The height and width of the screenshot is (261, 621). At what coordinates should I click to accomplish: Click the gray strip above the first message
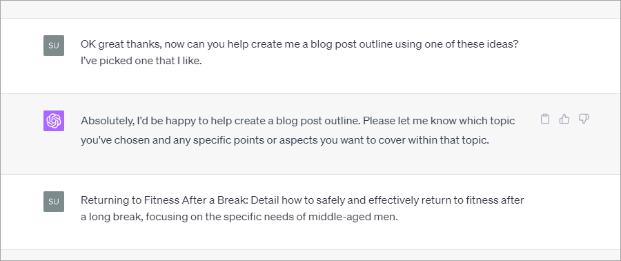click(310, 9)
